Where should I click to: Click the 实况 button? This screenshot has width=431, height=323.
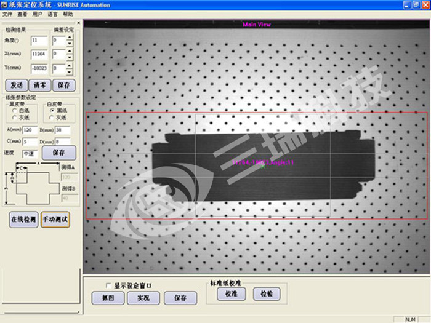(143, 298)
